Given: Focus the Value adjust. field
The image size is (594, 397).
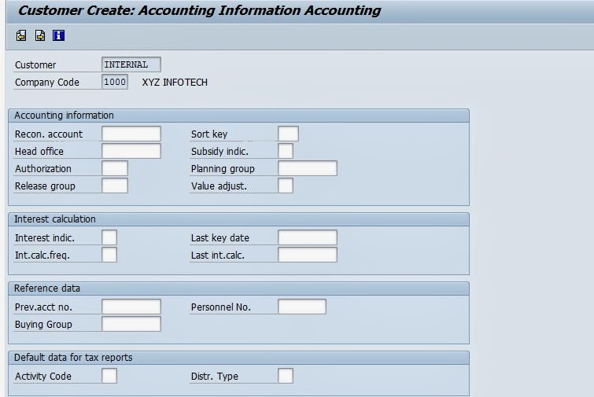Looking at the screenshot, I should pyautogui.click(x=286, y=186).
